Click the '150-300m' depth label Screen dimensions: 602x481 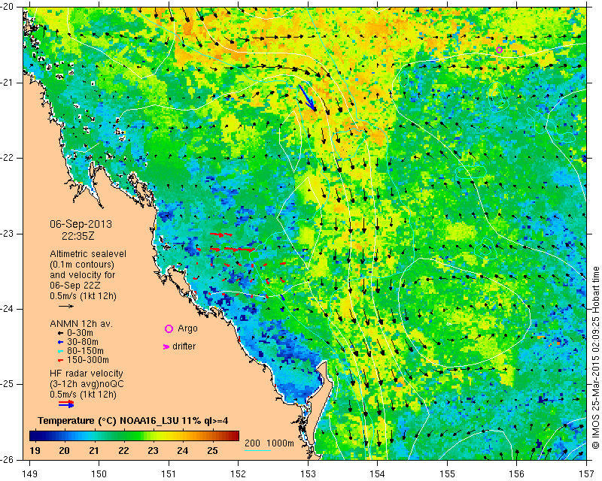(x=88, y=360)
